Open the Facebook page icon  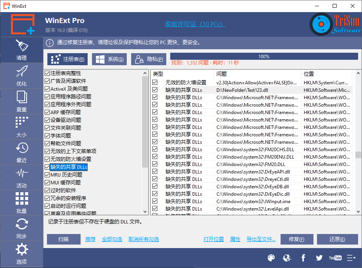click(x=303, y=258)
